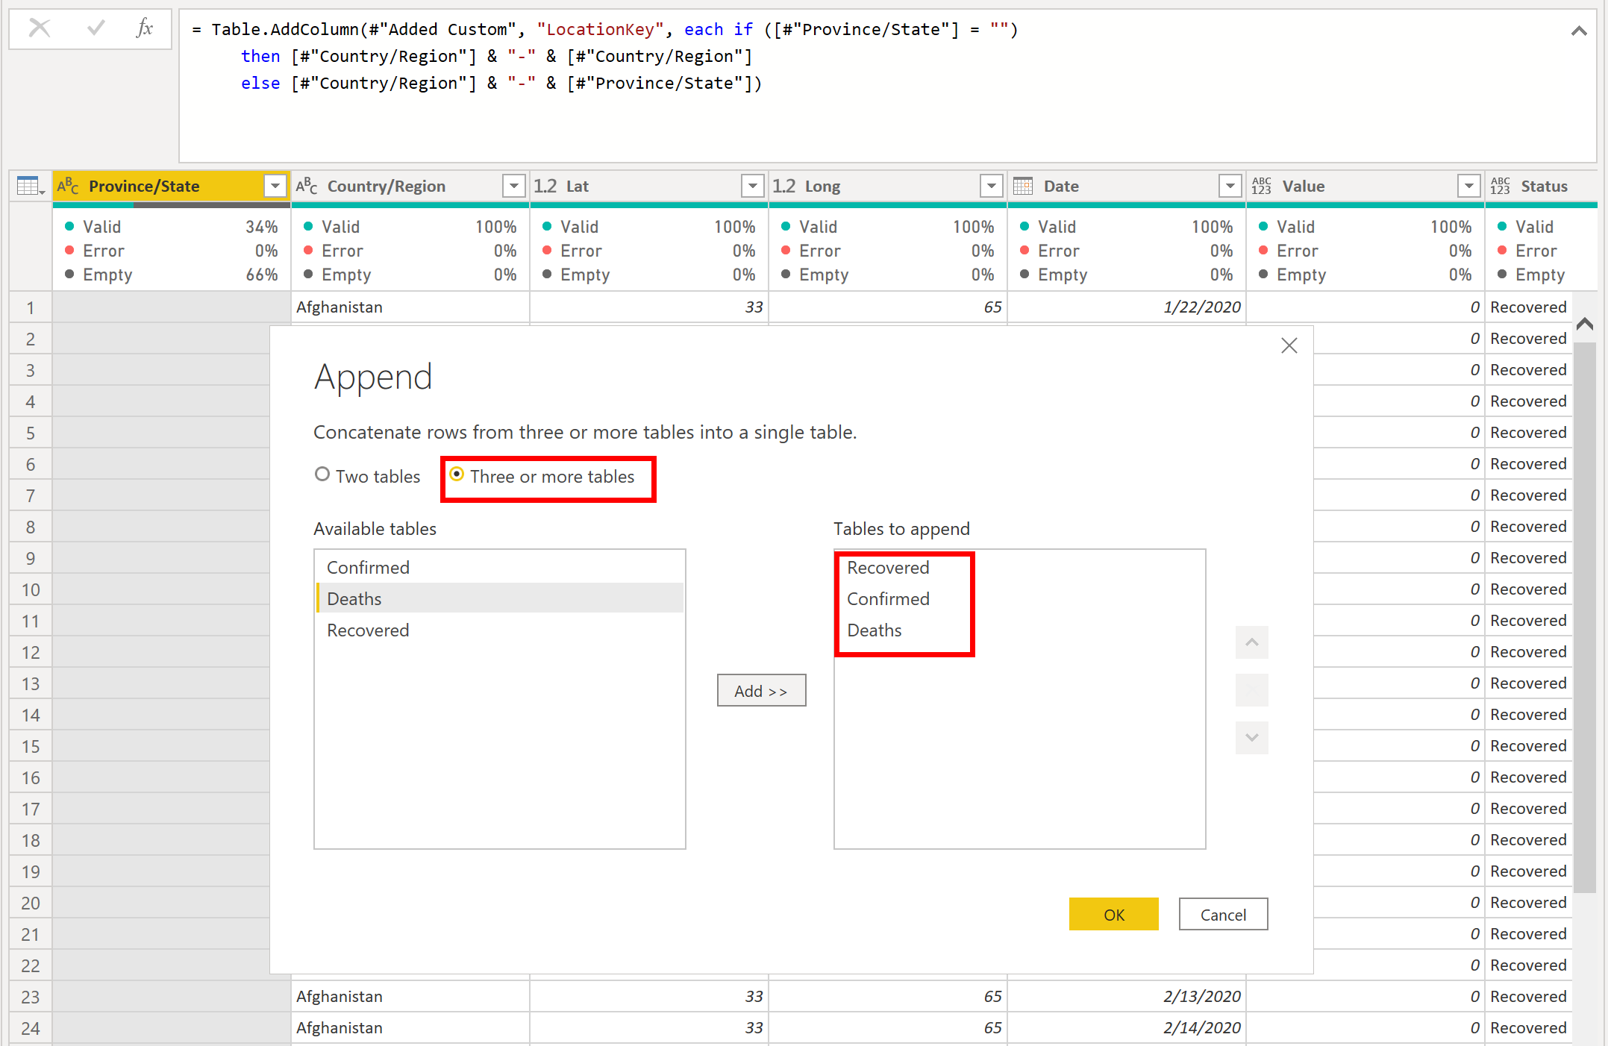Collapse the formula bar with chevron

pos(1578,31)
